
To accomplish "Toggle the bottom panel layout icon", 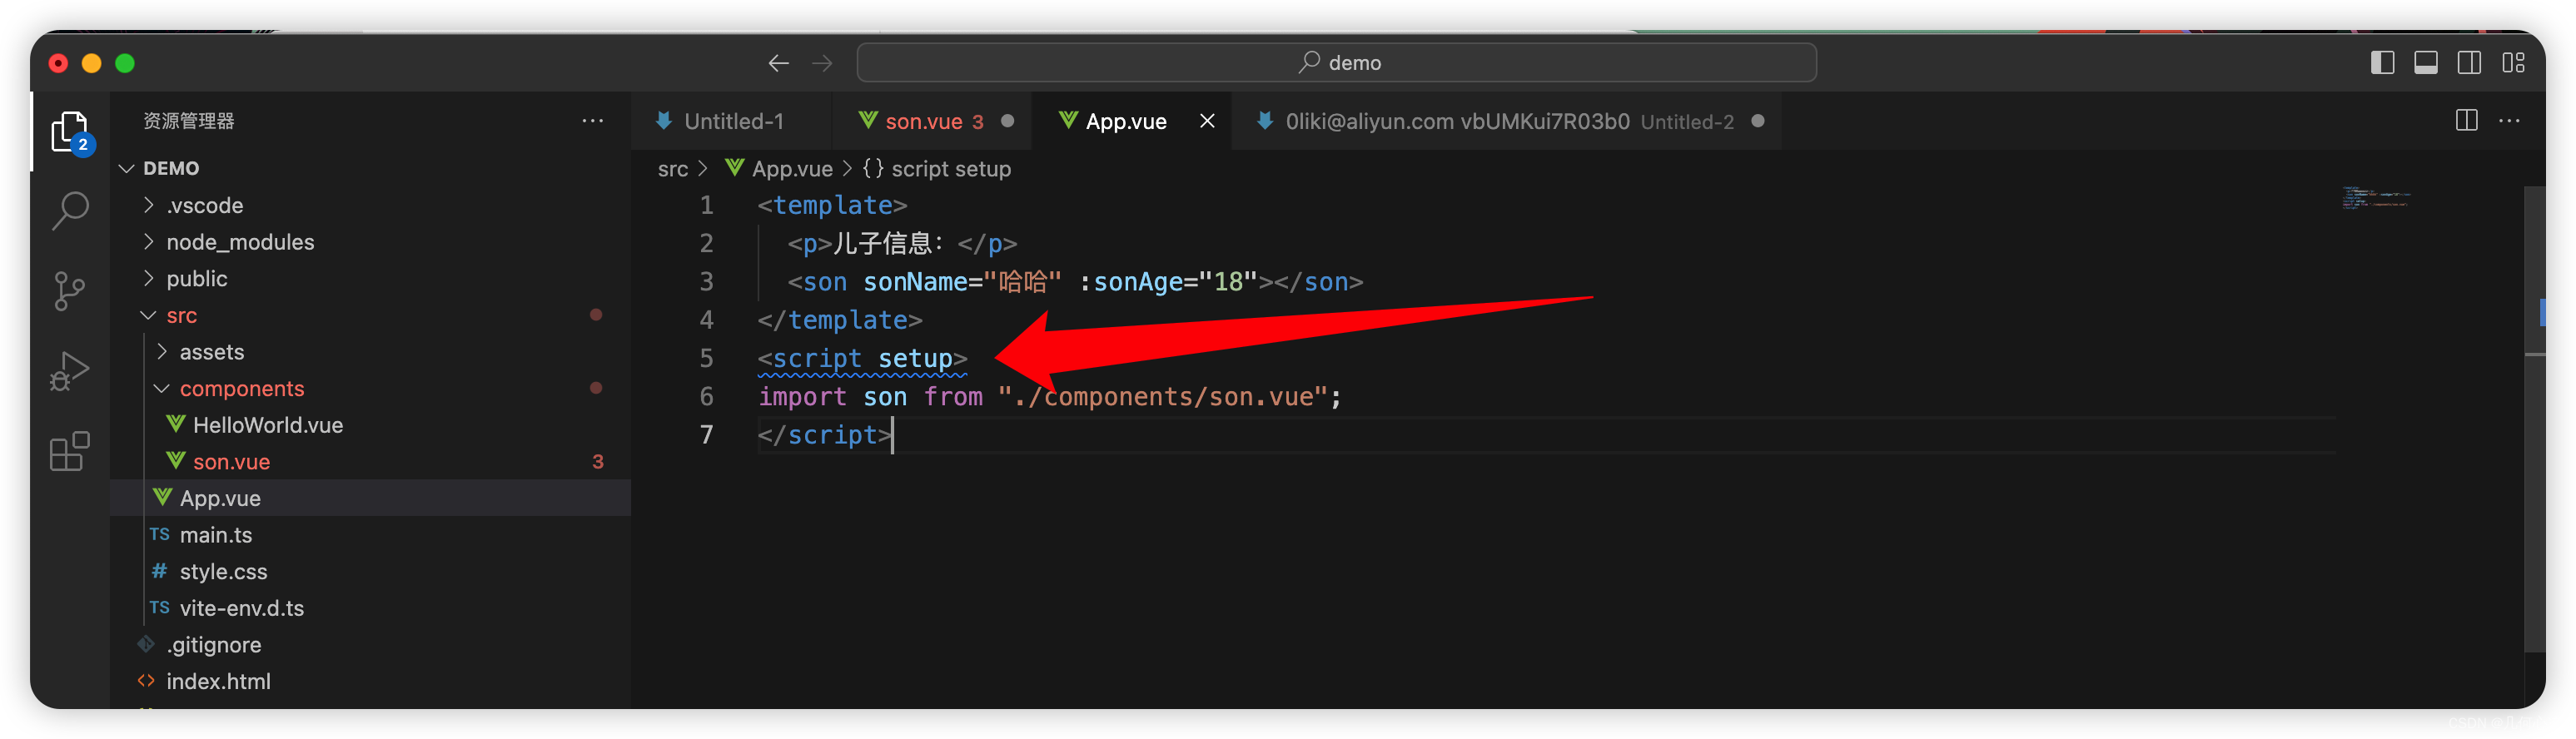I will click(2425, 63).
